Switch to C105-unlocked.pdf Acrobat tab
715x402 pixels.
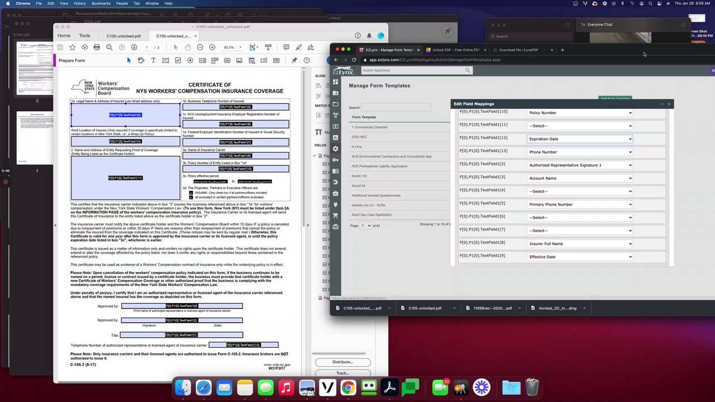click(x=123, y=36)
